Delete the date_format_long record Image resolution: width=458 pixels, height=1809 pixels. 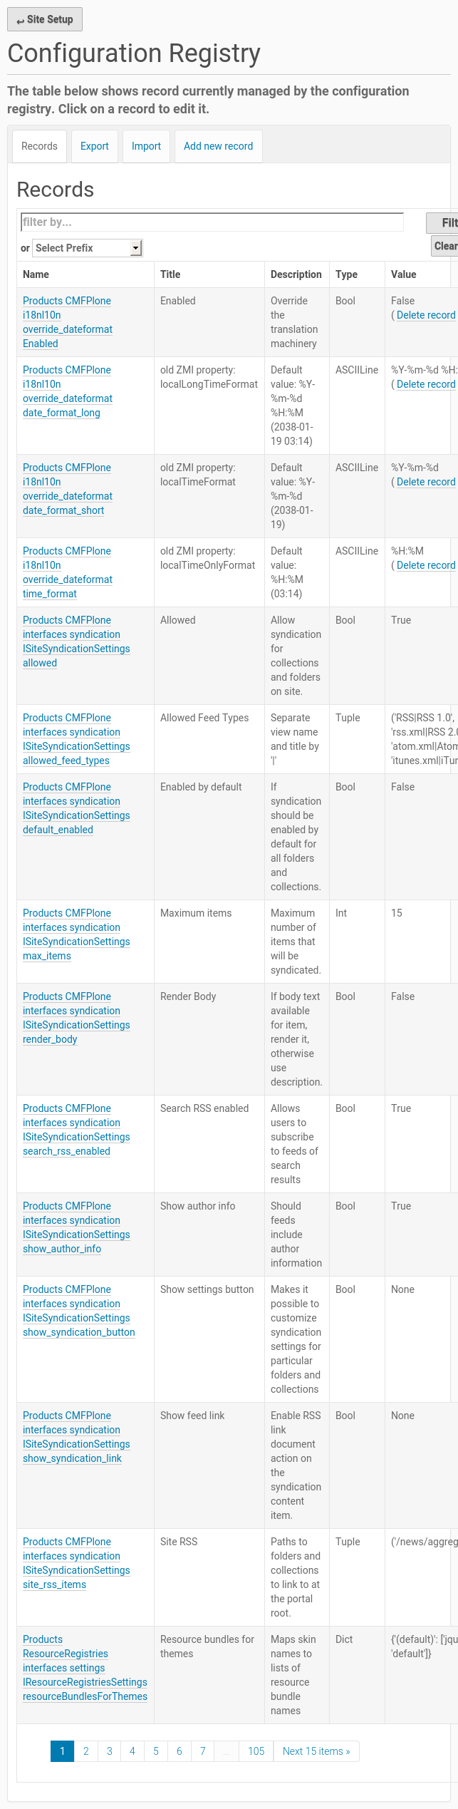(x=425, y=384)
